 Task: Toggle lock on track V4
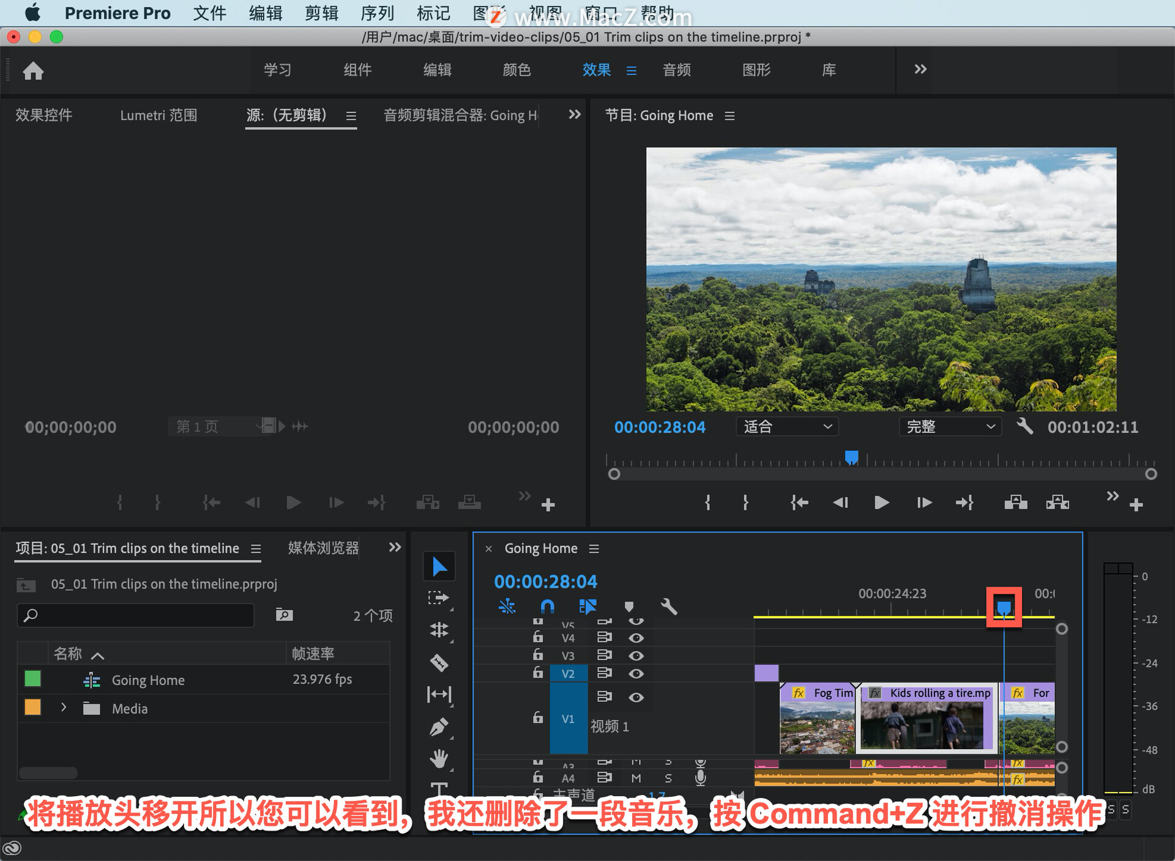click(538, 638)
